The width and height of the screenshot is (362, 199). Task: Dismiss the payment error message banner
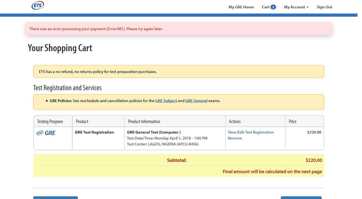[x=179, y=29]
